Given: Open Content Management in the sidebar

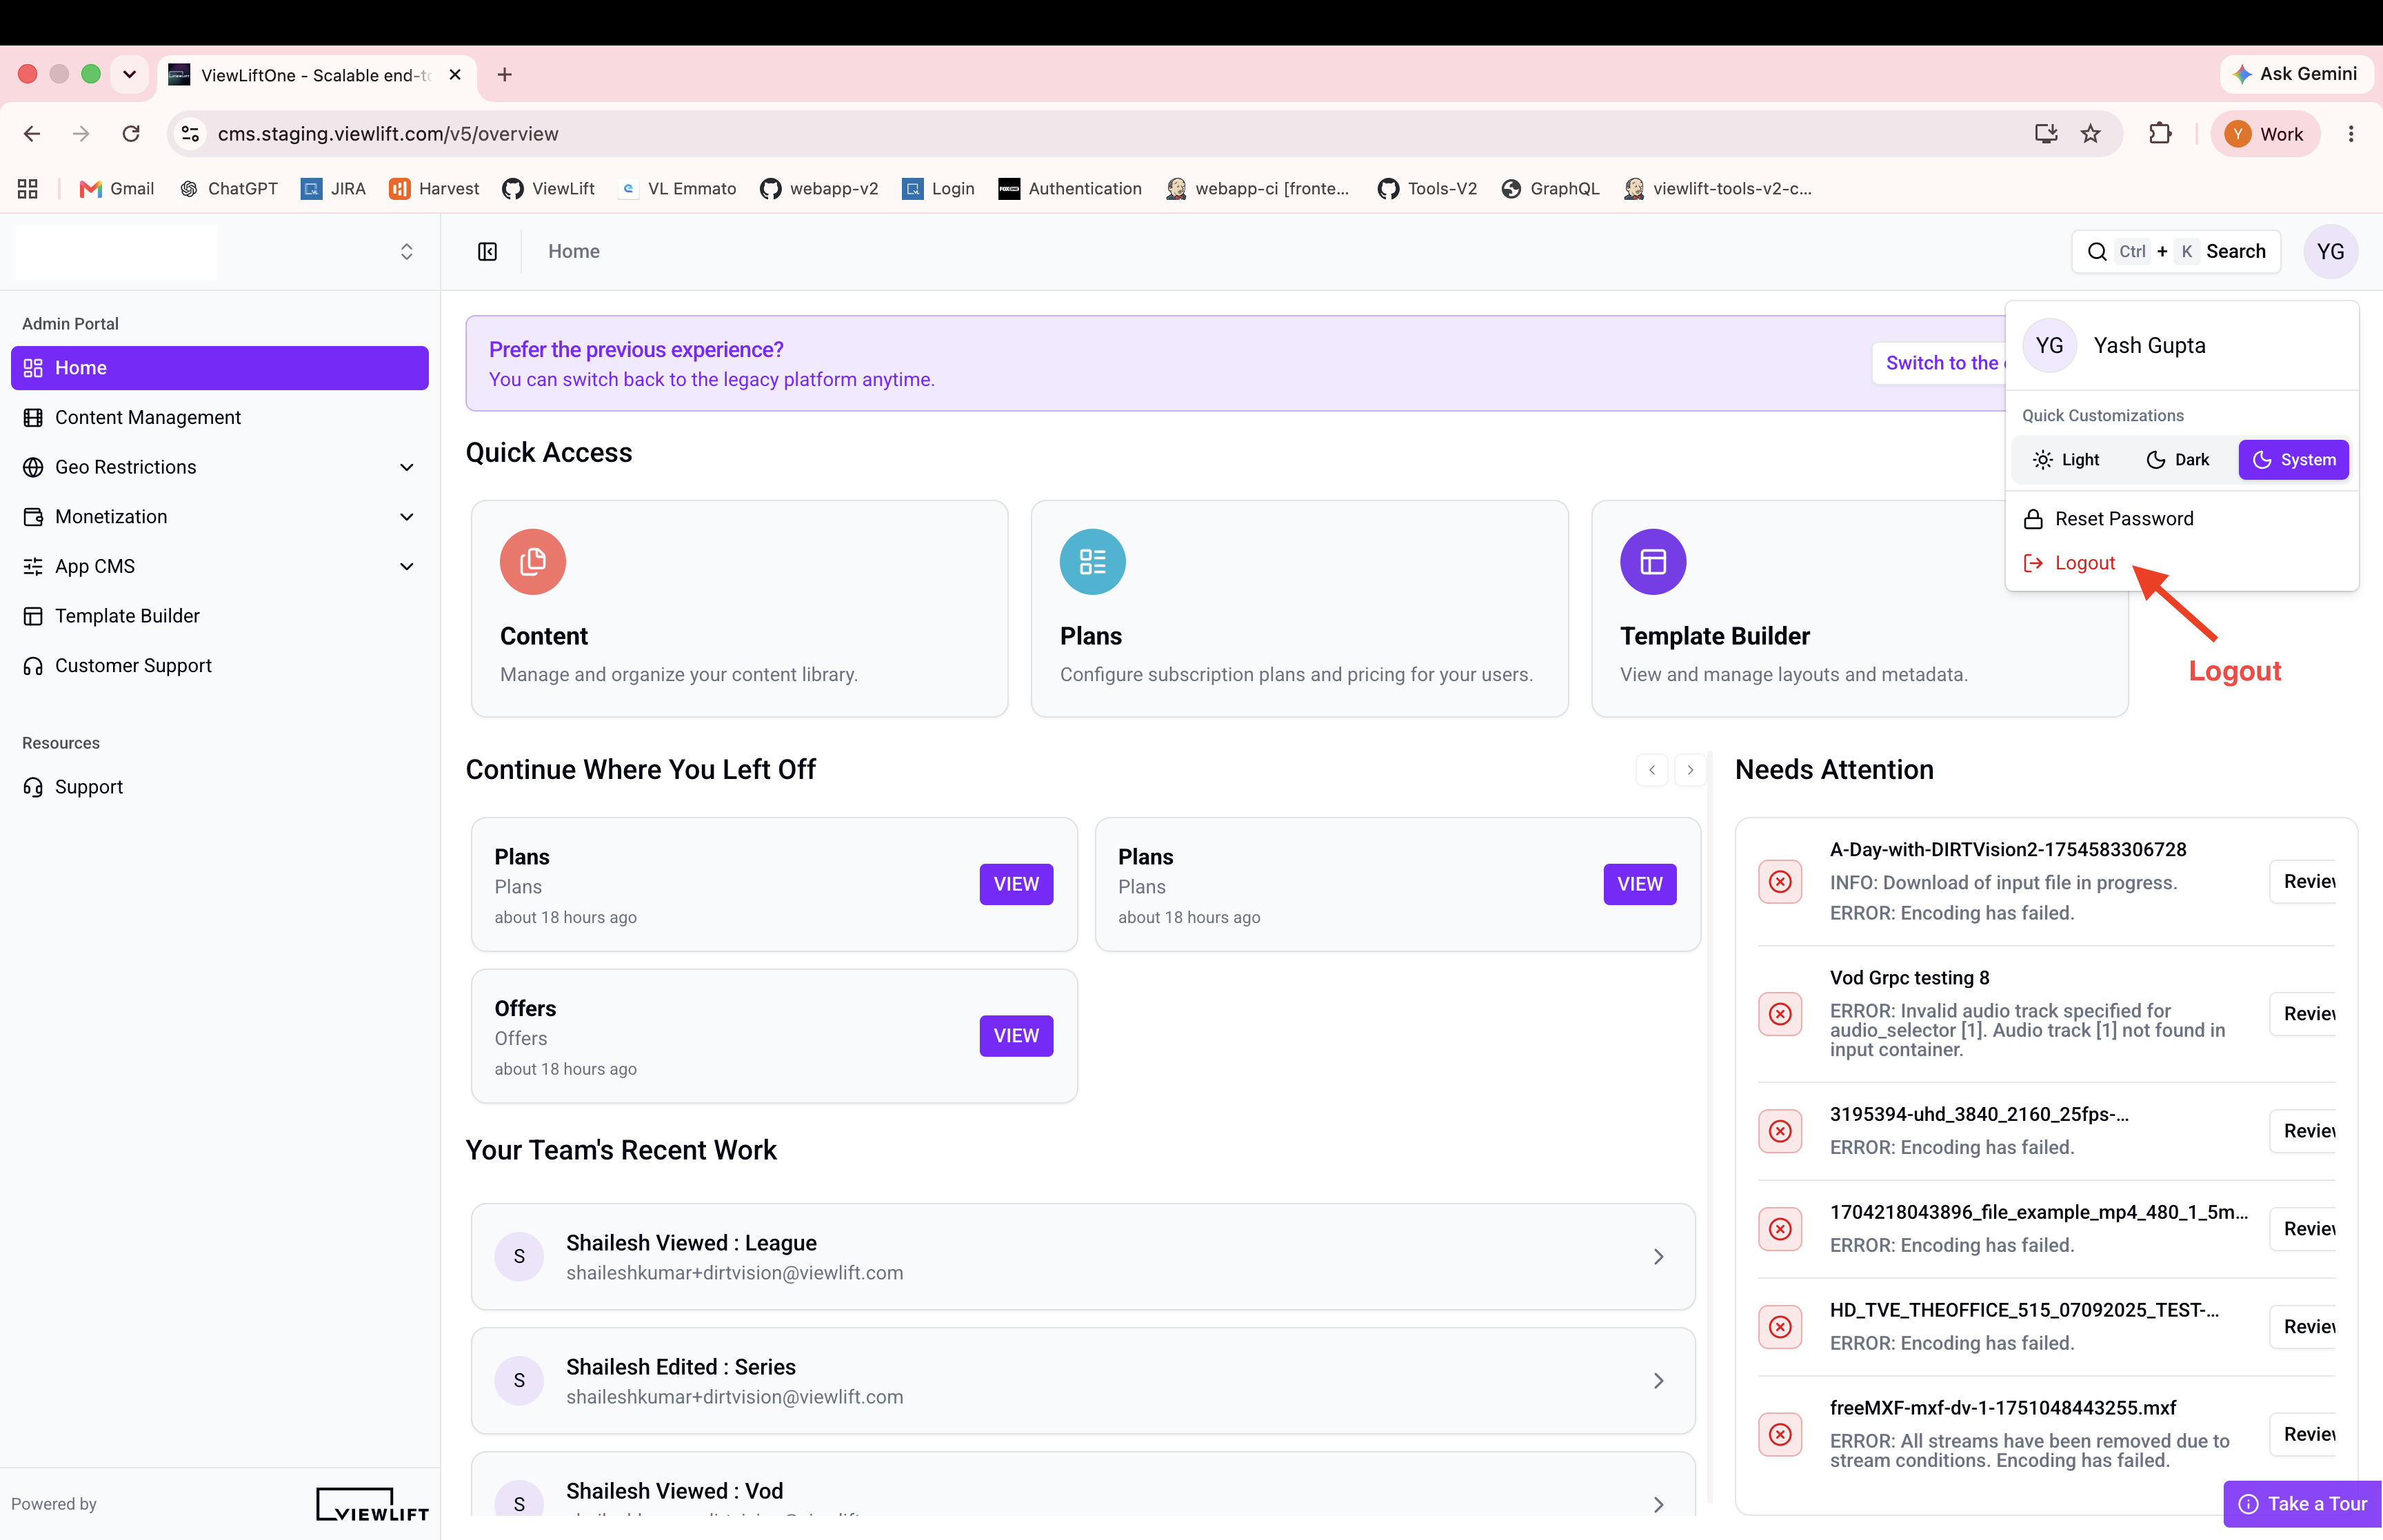Looking at the screenshot, I should click(x=219, y=418).
